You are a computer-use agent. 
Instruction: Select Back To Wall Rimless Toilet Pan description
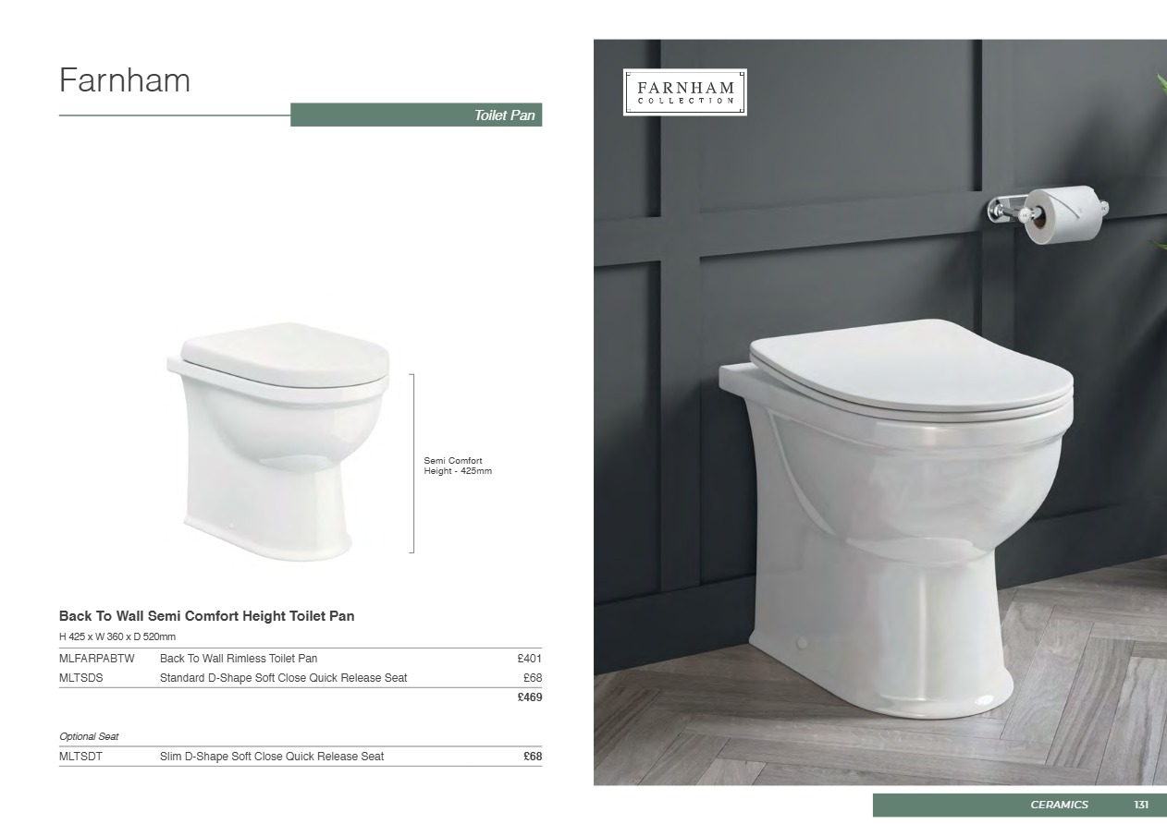coord(239,659)
